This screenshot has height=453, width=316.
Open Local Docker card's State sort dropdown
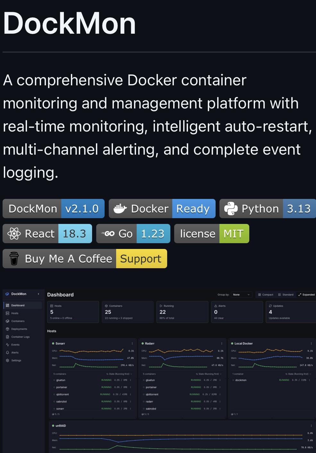click(x=298, y=374)
